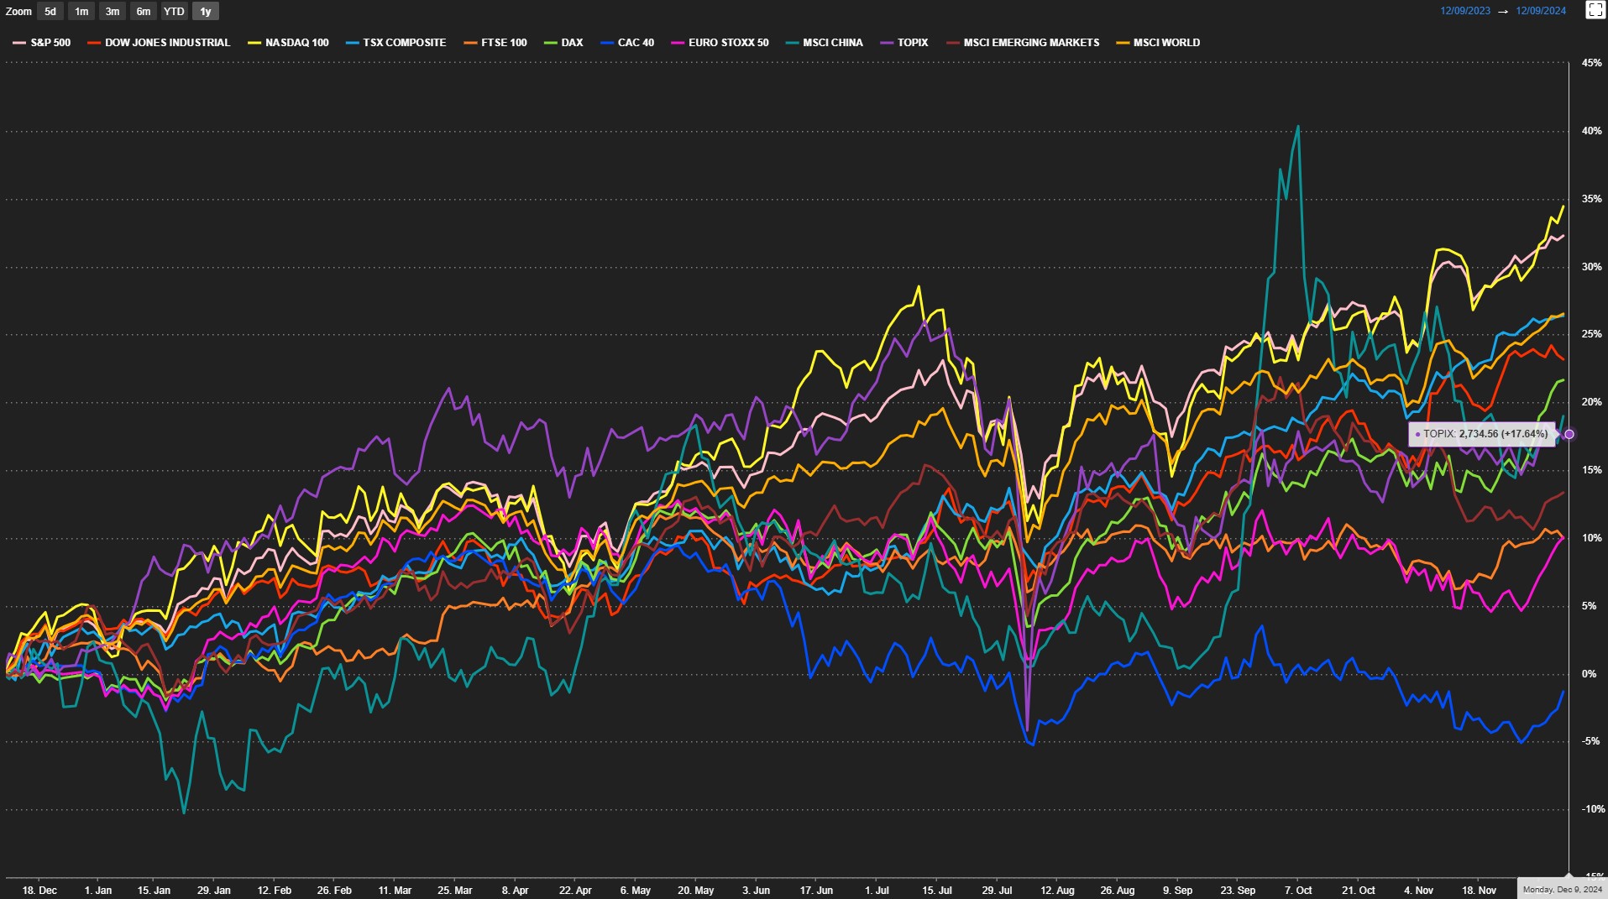Select the 3m zoom range
The height and width of the screenshot is (899, 1608).
(113, 12)
